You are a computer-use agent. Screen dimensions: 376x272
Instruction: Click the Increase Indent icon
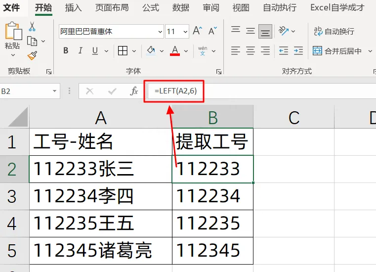click(298, 50)
